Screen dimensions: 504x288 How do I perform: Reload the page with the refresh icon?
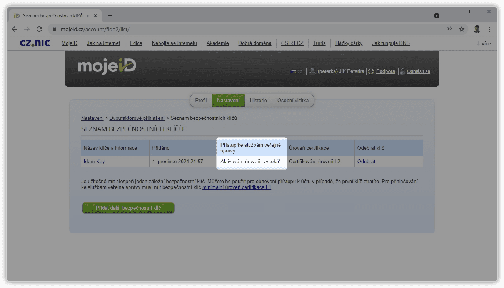tap(39, 29)
